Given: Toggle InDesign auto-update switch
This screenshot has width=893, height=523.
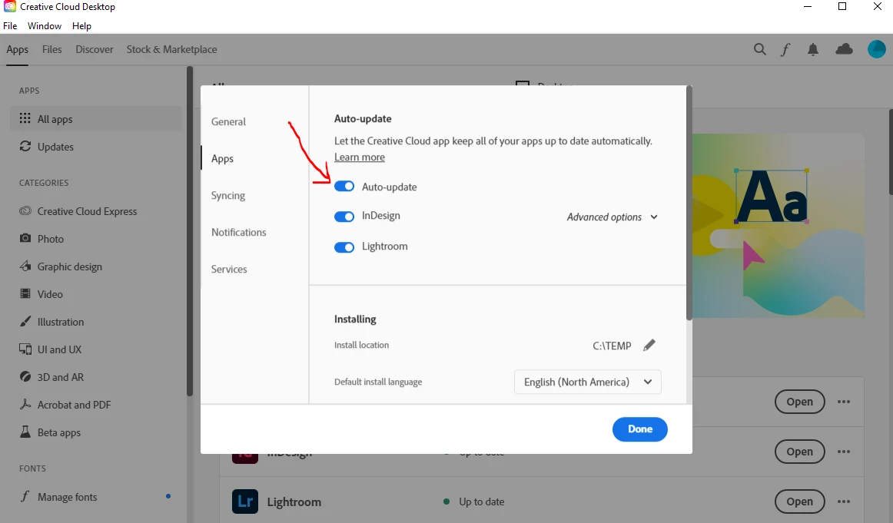Looking at the screenshot, I should [344, 217].
